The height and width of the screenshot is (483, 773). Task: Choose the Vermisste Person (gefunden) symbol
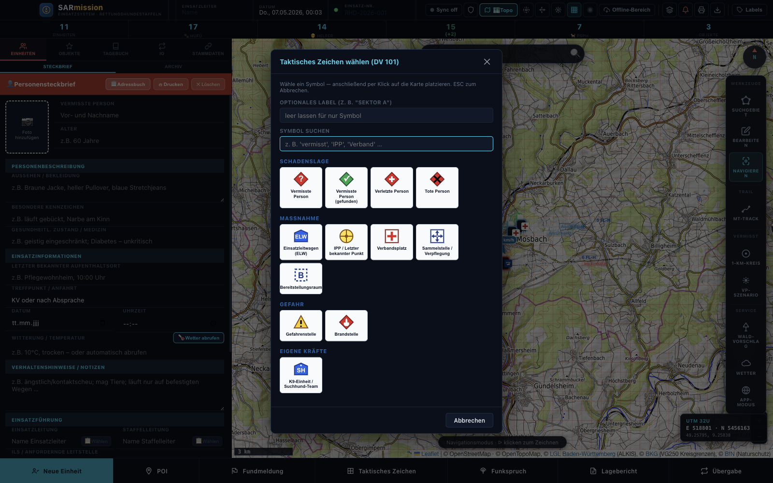pos(346,187)
